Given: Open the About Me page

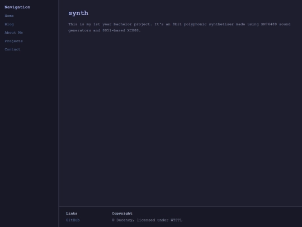Looking at the screenshot, I should coord(13,33).
